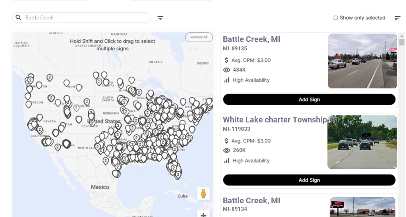The image size is (406, 217).
Task: Click the impressions eye icon showing 484K
Action: point(227,70)
